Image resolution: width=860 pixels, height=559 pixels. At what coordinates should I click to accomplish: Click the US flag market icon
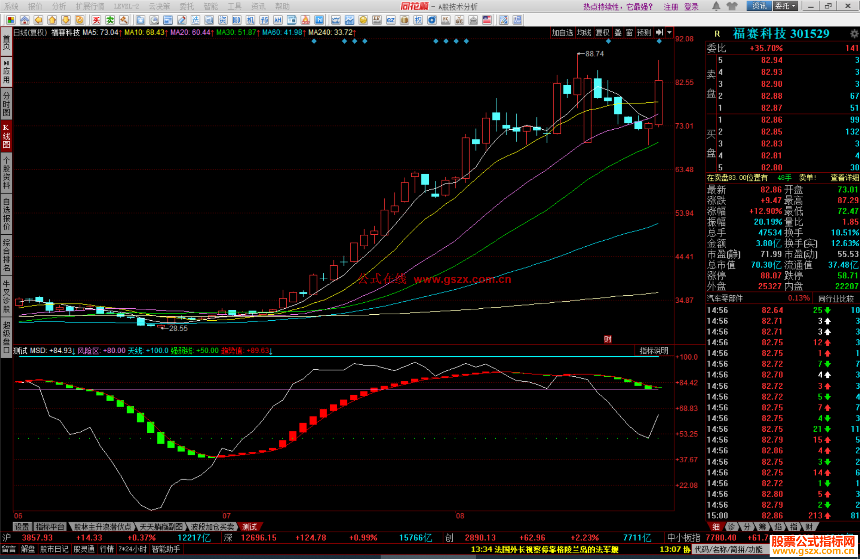pyautogui.click(x=487, y=20)
